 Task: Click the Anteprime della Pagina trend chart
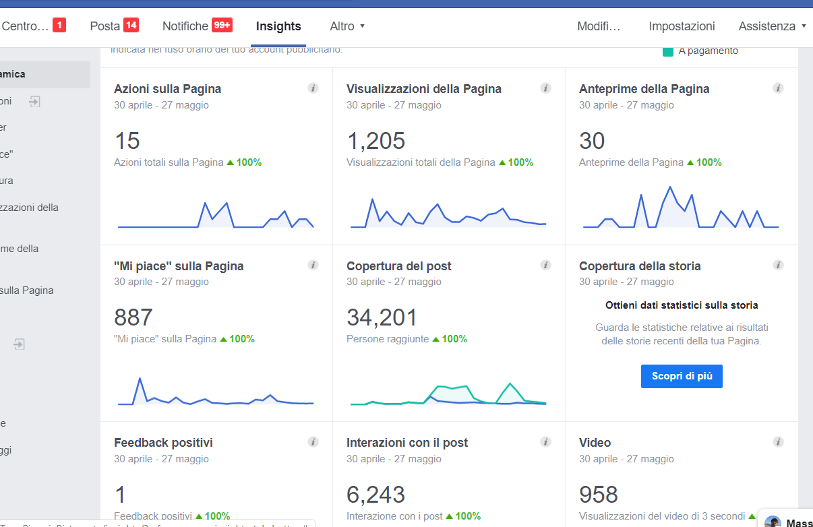(681, 207)
